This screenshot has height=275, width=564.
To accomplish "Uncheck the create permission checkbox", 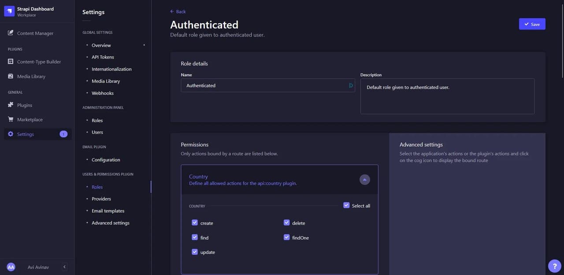I will tap(195, 223).
